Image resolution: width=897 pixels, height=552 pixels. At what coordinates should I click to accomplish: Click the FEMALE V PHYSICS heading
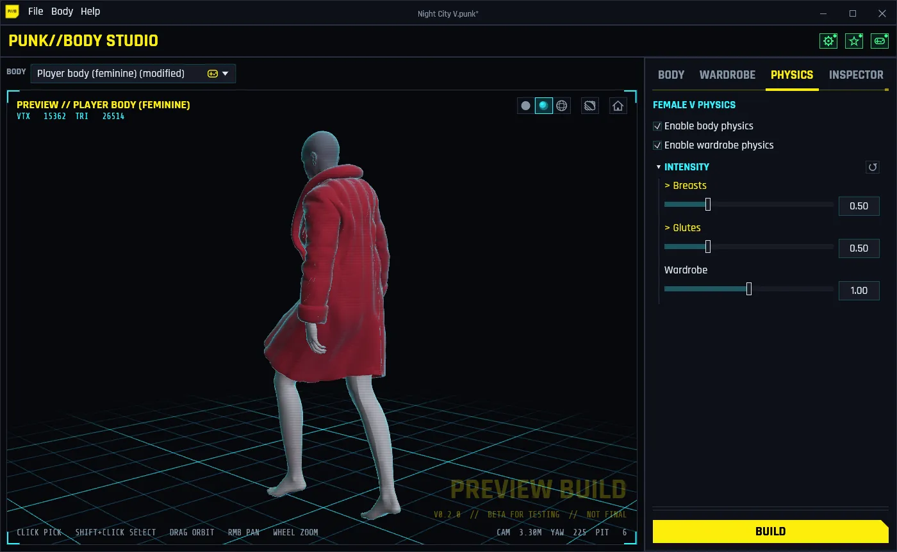(694, 105)
